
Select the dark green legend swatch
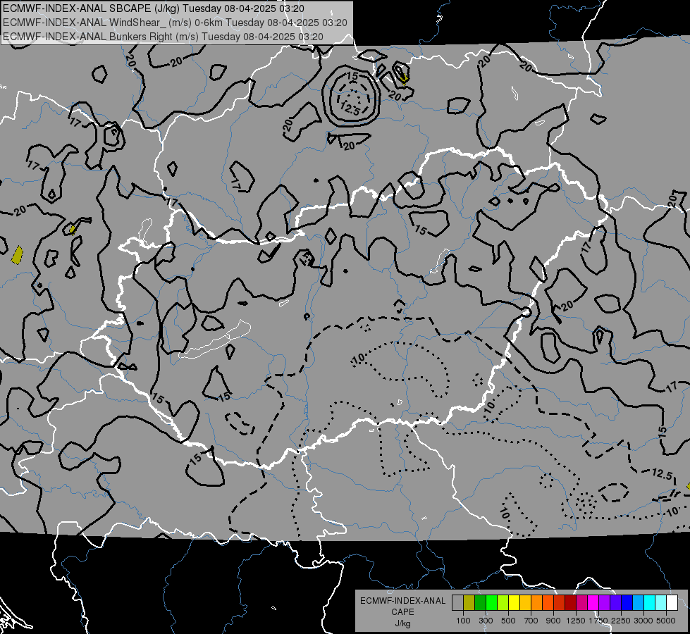pyautogui.click(x=480, y=603)
